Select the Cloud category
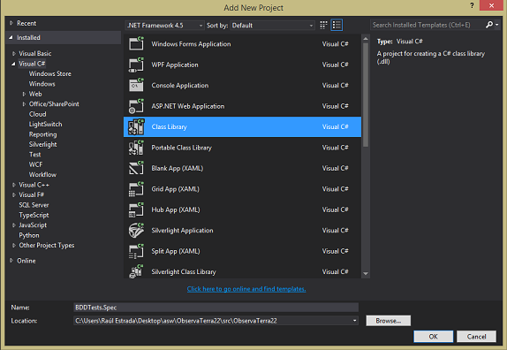 tap(37, 114)
